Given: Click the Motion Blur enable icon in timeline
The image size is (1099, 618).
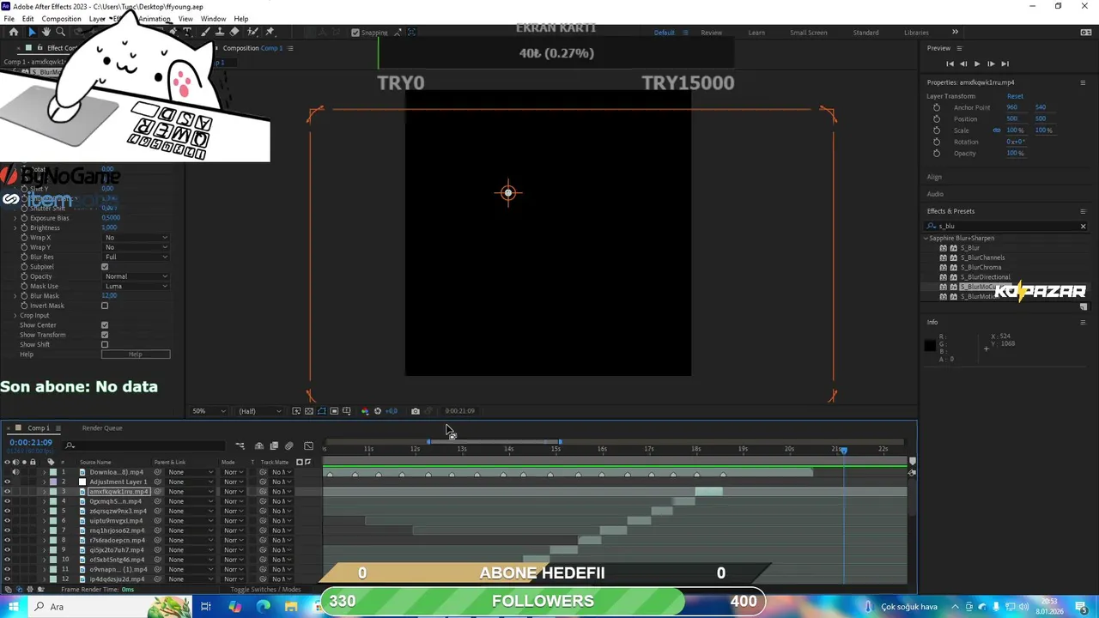Looking at the screenshot, I should (289, 445).
